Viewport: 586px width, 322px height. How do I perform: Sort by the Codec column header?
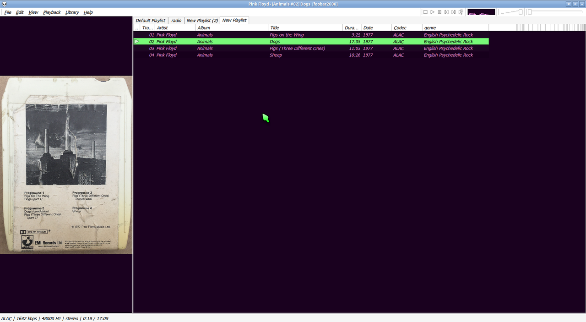click(x=407, y=28)
